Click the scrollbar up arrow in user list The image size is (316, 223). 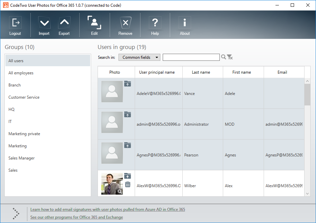[x=307, y=81]
